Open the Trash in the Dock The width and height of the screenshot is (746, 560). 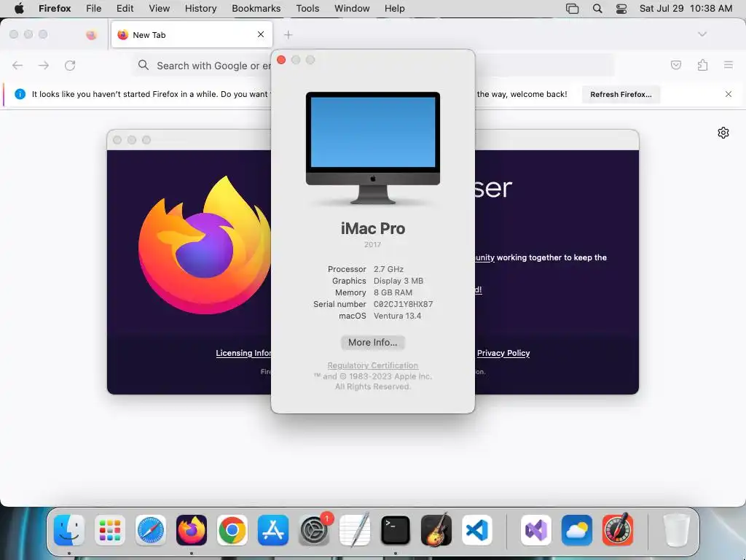(677, 530)
